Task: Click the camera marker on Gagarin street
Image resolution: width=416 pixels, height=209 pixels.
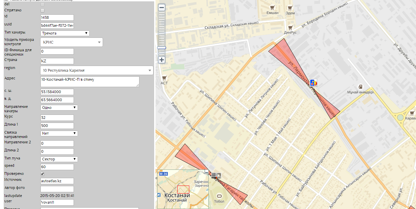Action: coord(216,175)
